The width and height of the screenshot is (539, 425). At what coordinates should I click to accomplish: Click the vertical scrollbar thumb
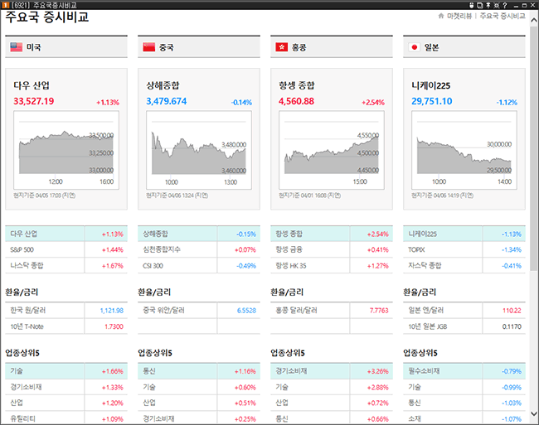coord(534,147)
